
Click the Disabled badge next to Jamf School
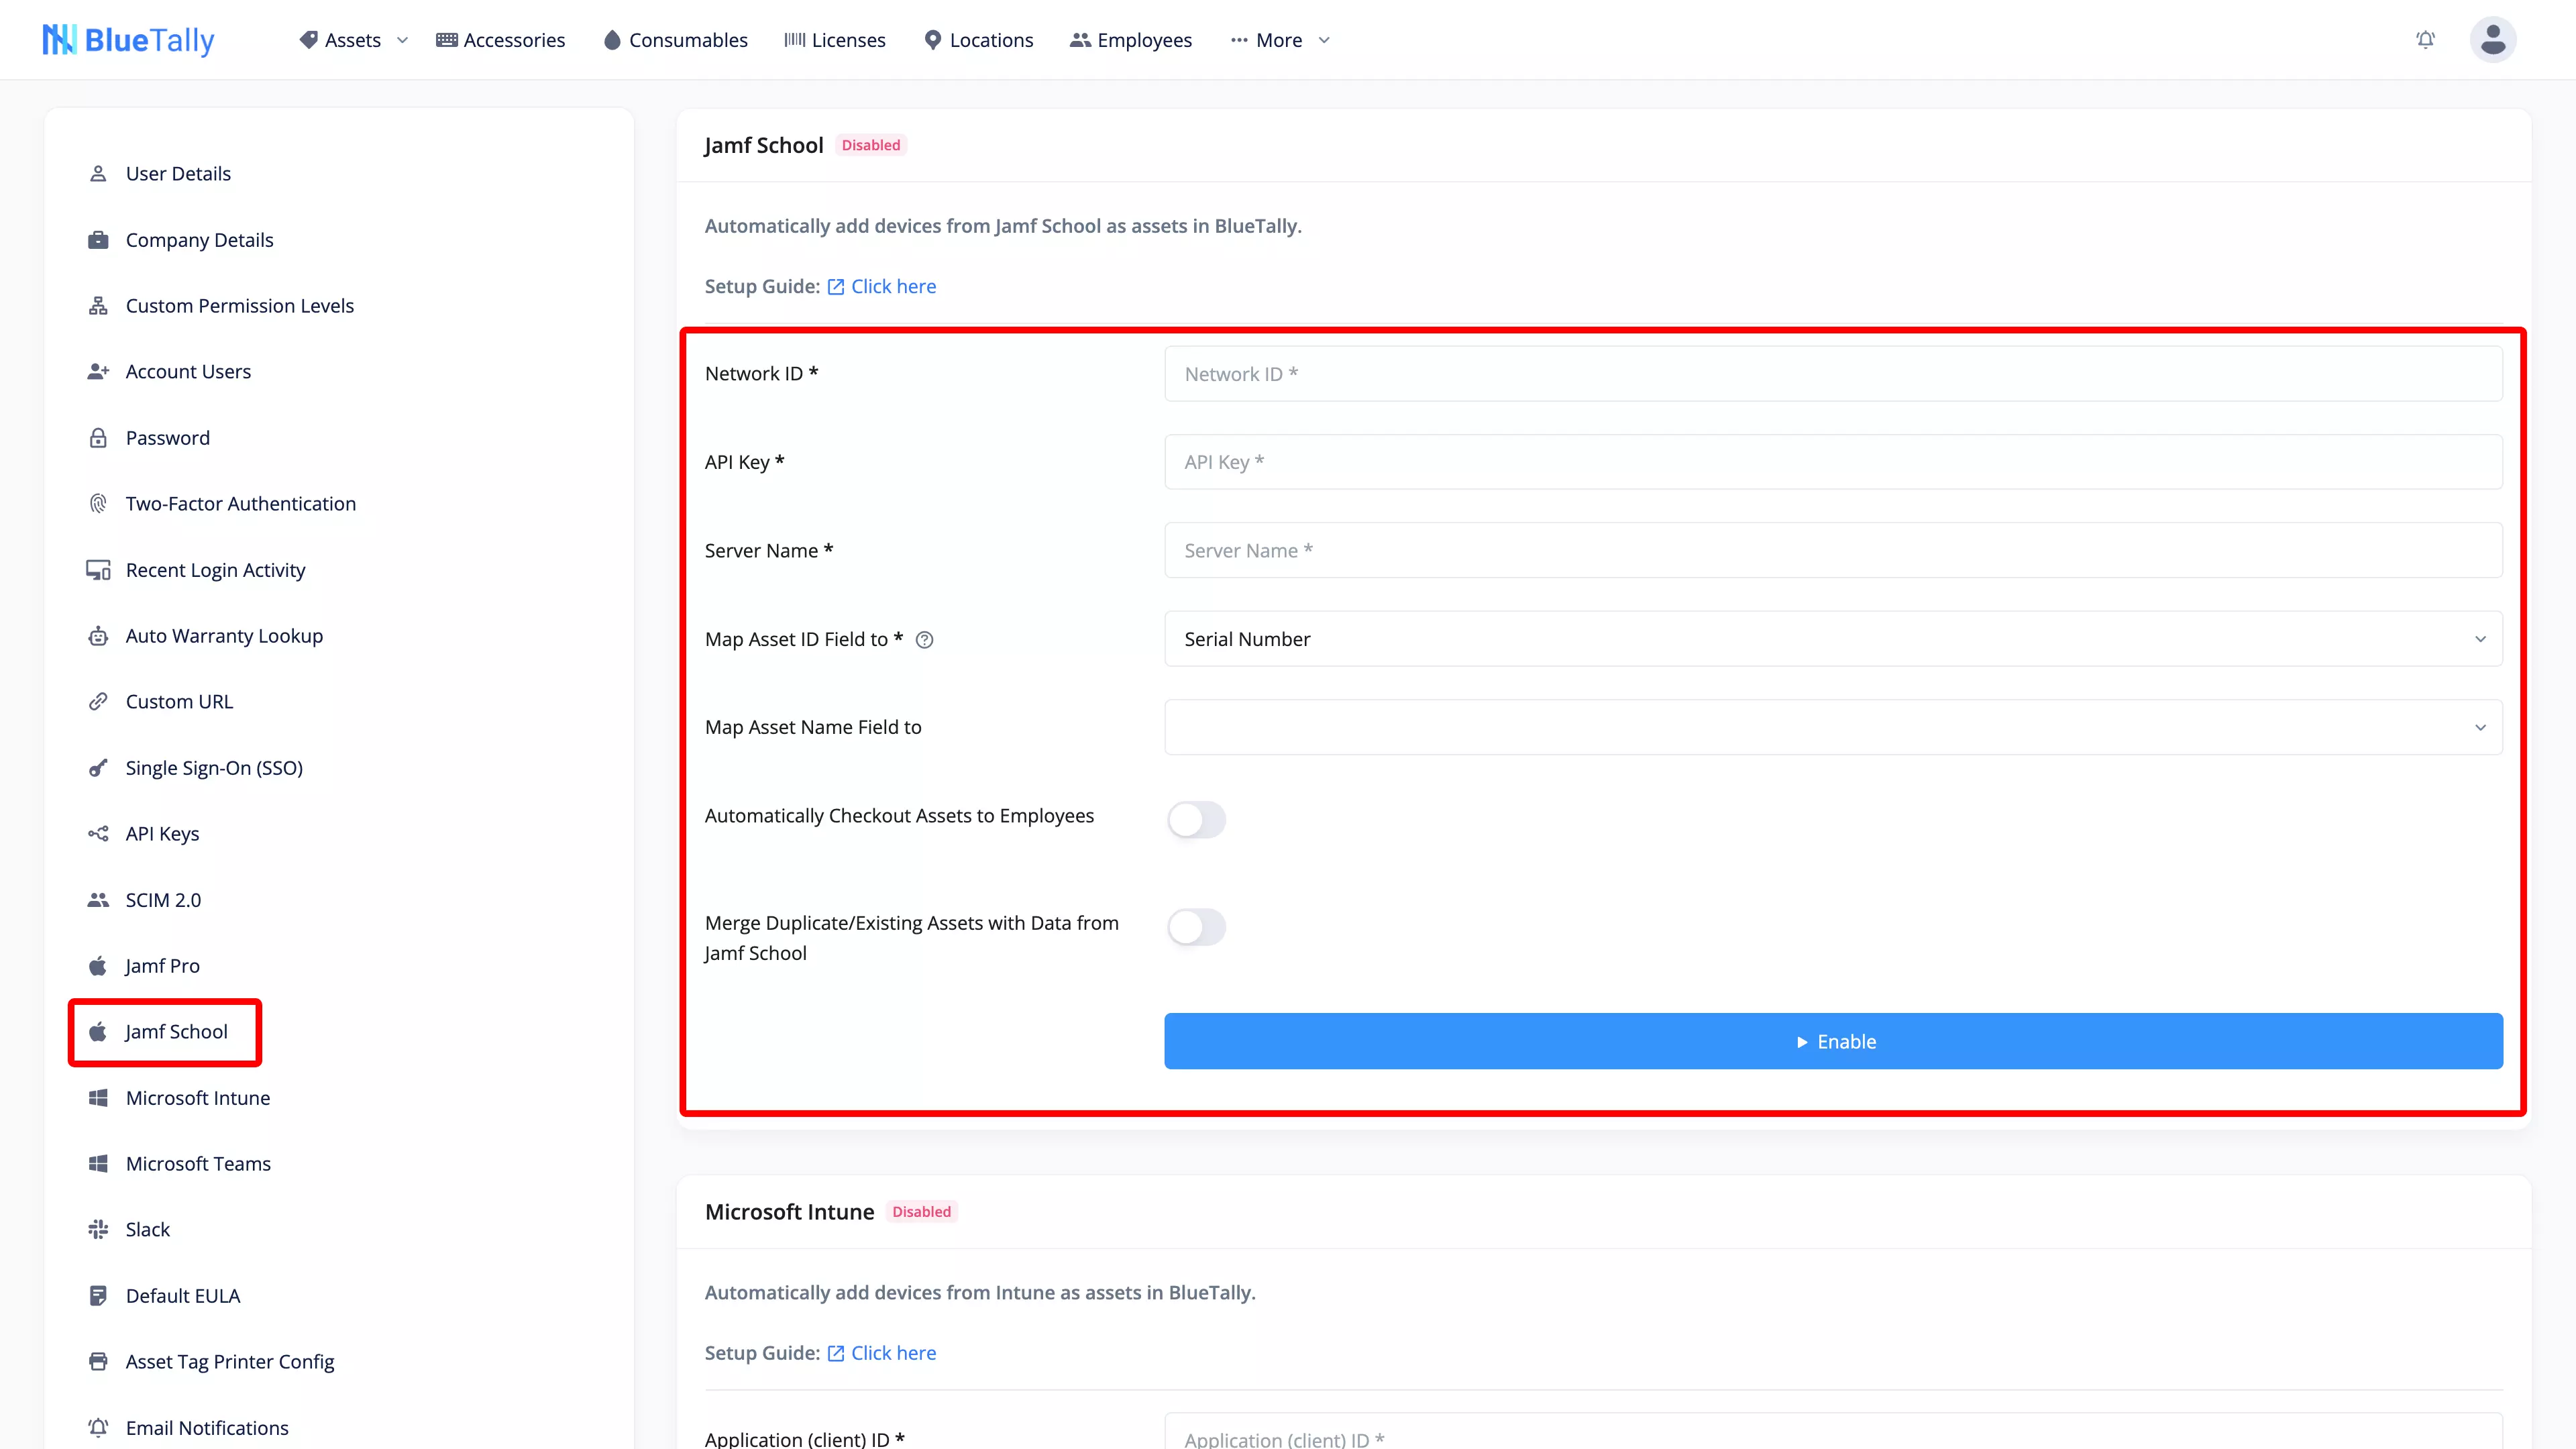point(871,145)
